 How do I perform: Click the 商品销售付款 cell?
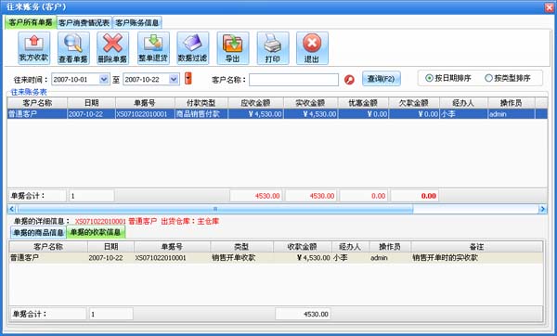[201, 114]
